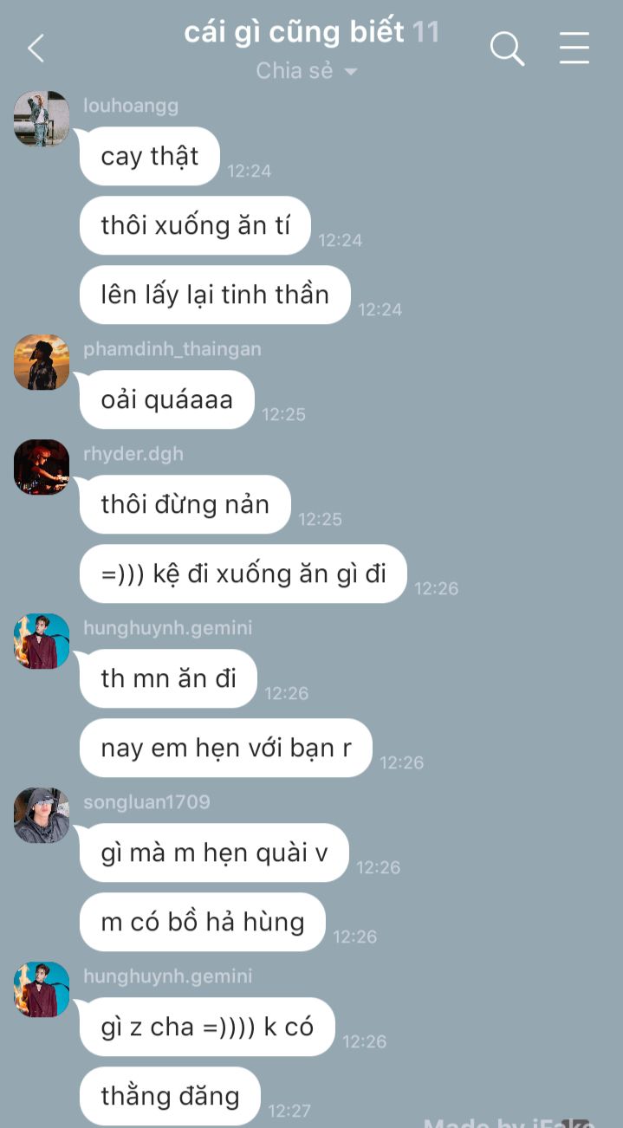Screen dimensions: 623x1128
Task: Select the 'cay thật' message bubble
Action: (149, 156)
